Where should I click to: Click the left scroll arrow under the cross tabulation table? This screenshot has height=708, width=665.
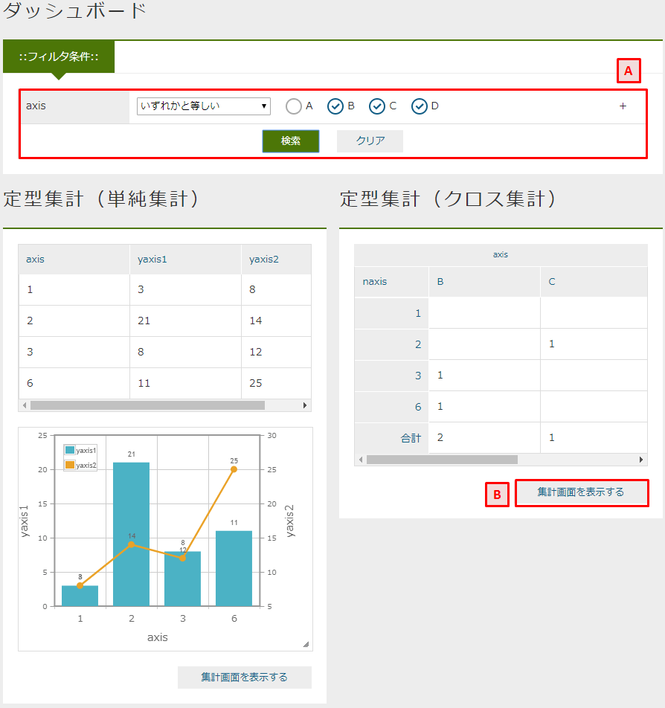[x=362, y=460]
